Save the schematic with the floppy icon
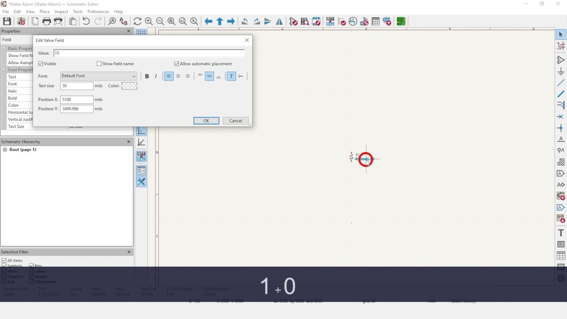This screenshot has height=319, width=567. 7,21
